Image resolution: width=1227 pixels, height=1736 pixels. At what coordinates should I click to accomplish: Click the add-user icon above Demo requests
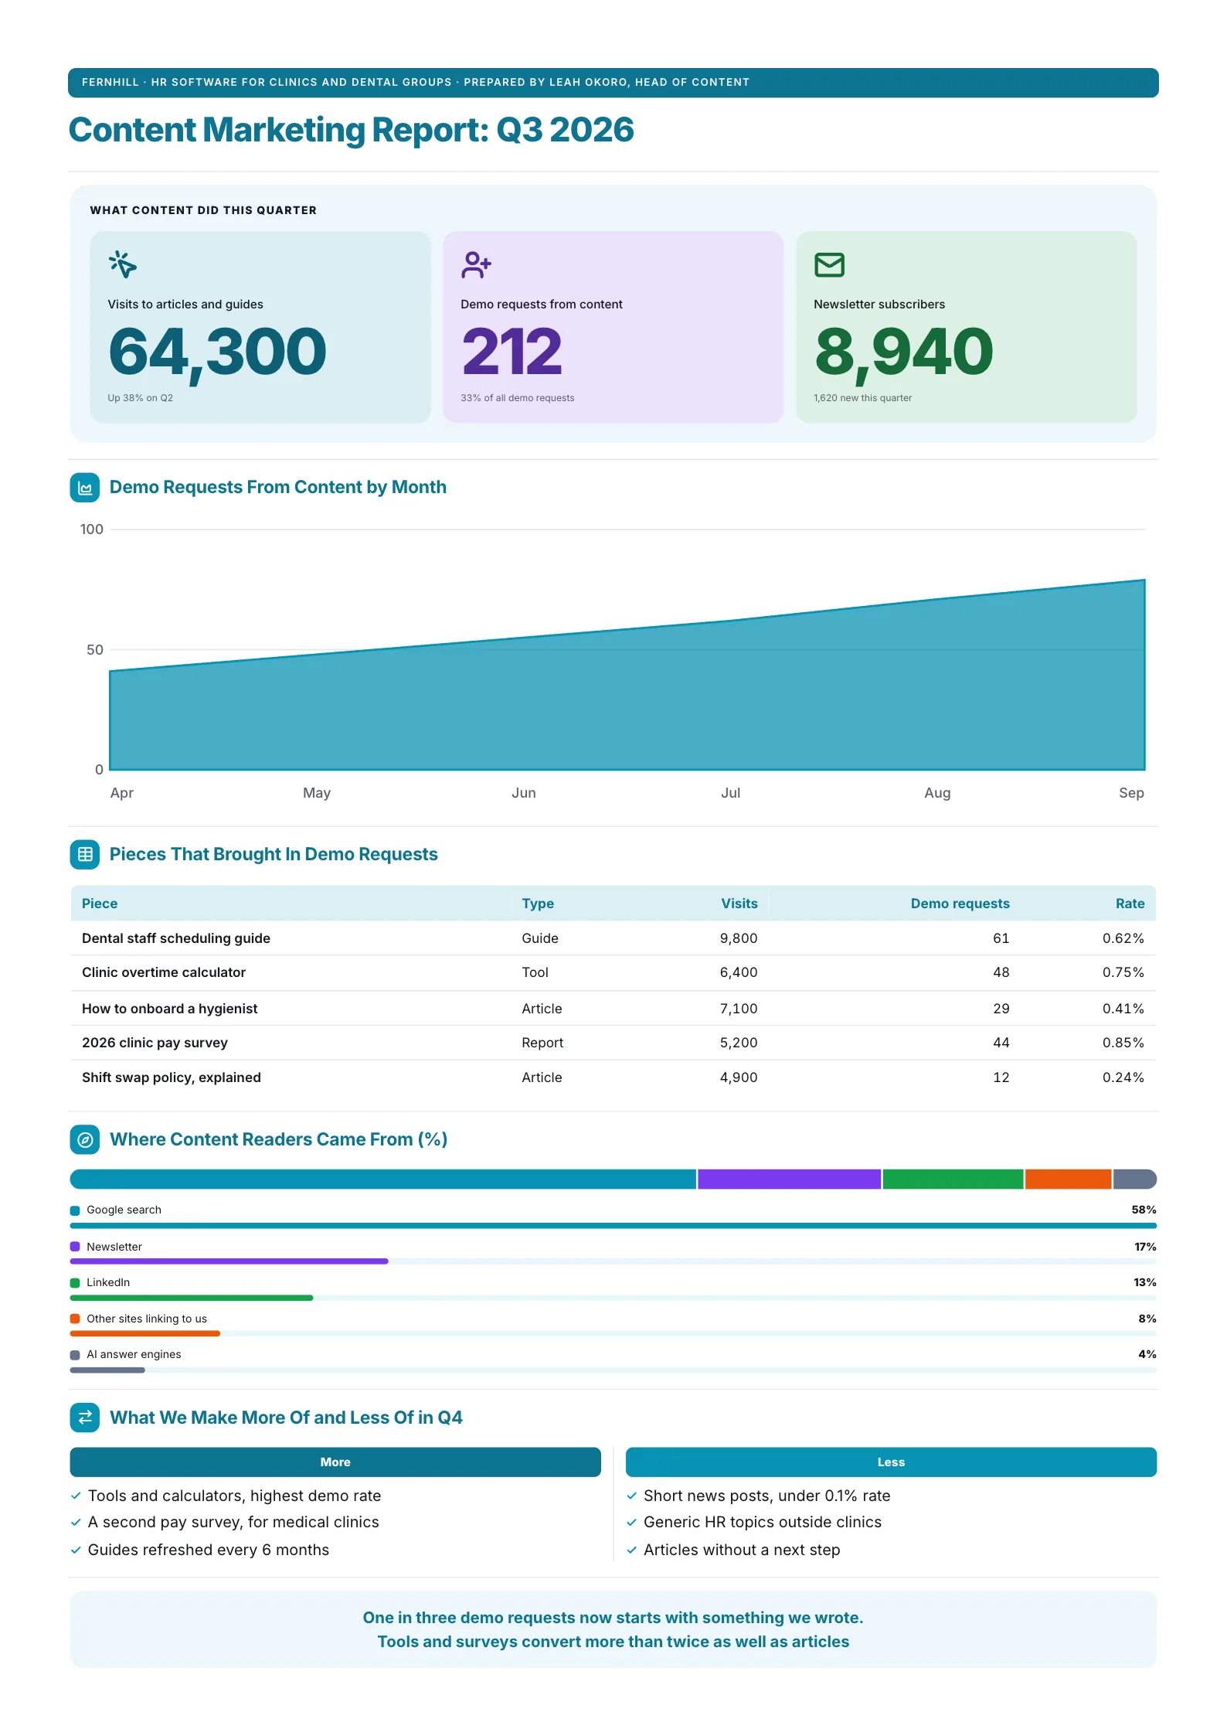pos(476,264)
